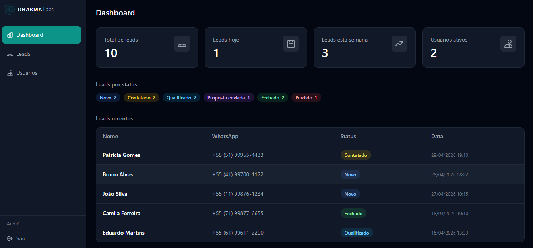
Task: Click Fechado badge in Camila Ferreira row
Action: point(353,213)
